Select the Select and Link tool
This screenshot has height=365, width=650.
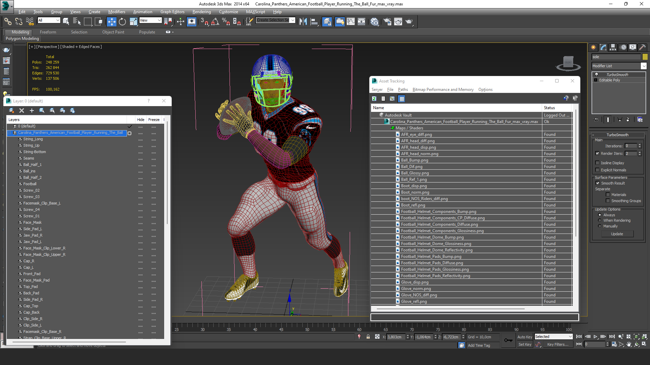coord(7,22)
